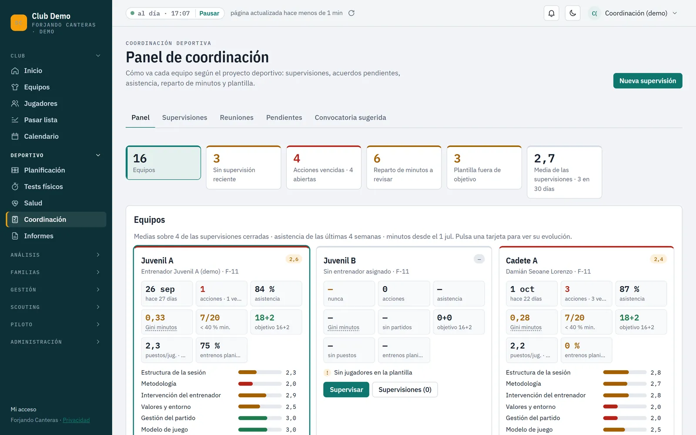Click Juvenil A 0,33 Gini minutos stat

click(167, 322)
